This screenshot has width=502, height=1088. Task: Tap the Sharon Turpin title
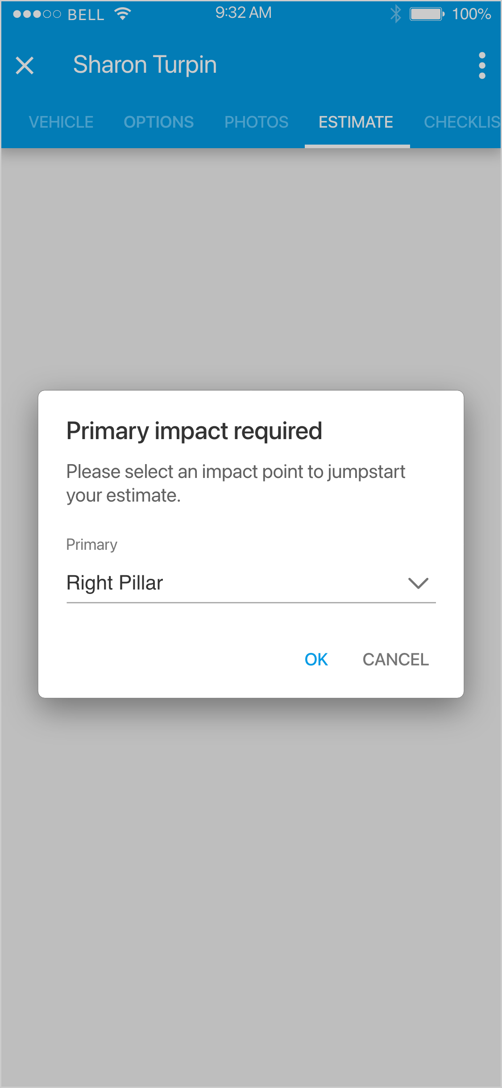tap(145, 65)
